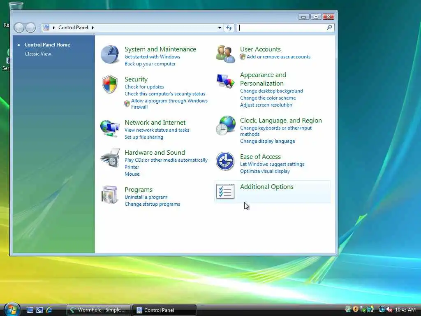Click View network status and tasks
Image resolution: width=421 pixels, height=316 pixels.
[157, 130]
